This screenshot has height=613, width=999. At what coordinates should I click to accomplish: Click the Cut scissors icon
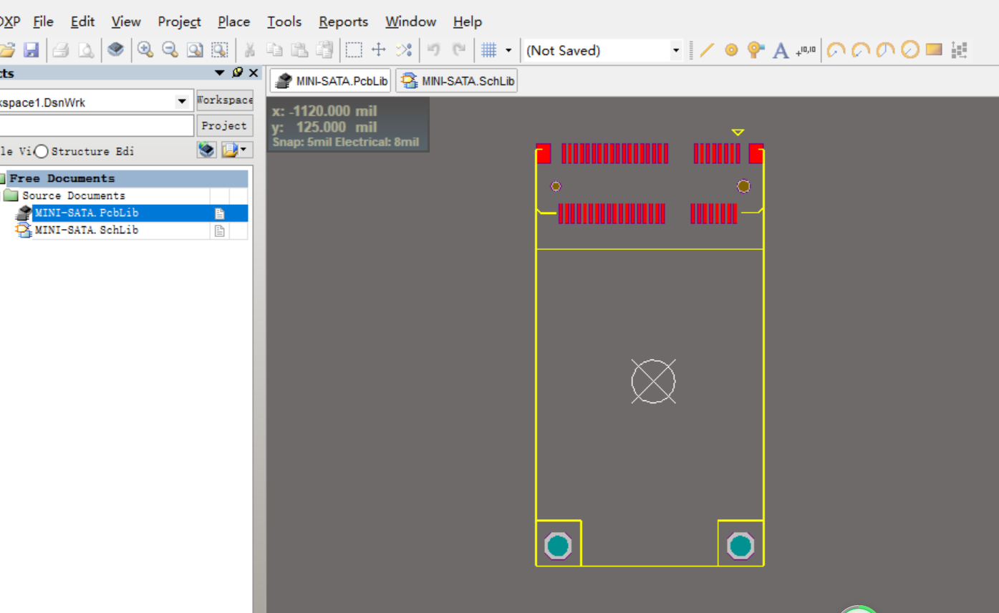[250, 50]
